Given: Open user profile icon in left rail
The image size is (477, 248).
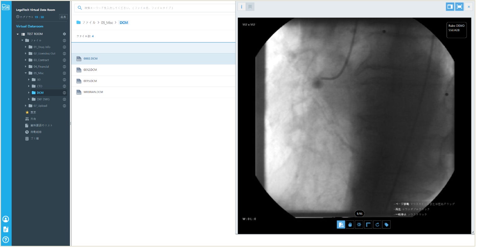Looking at the screenshot, I should pyautogui.click(x=6, y=219).
